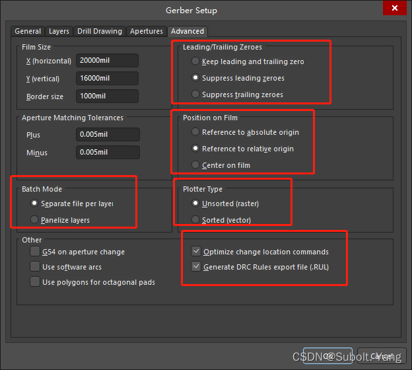
Task: Choose Reference to absolute origin
Action: pos(195,132)
